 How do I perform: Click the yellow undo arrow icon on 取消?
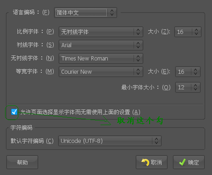point(145,162)
